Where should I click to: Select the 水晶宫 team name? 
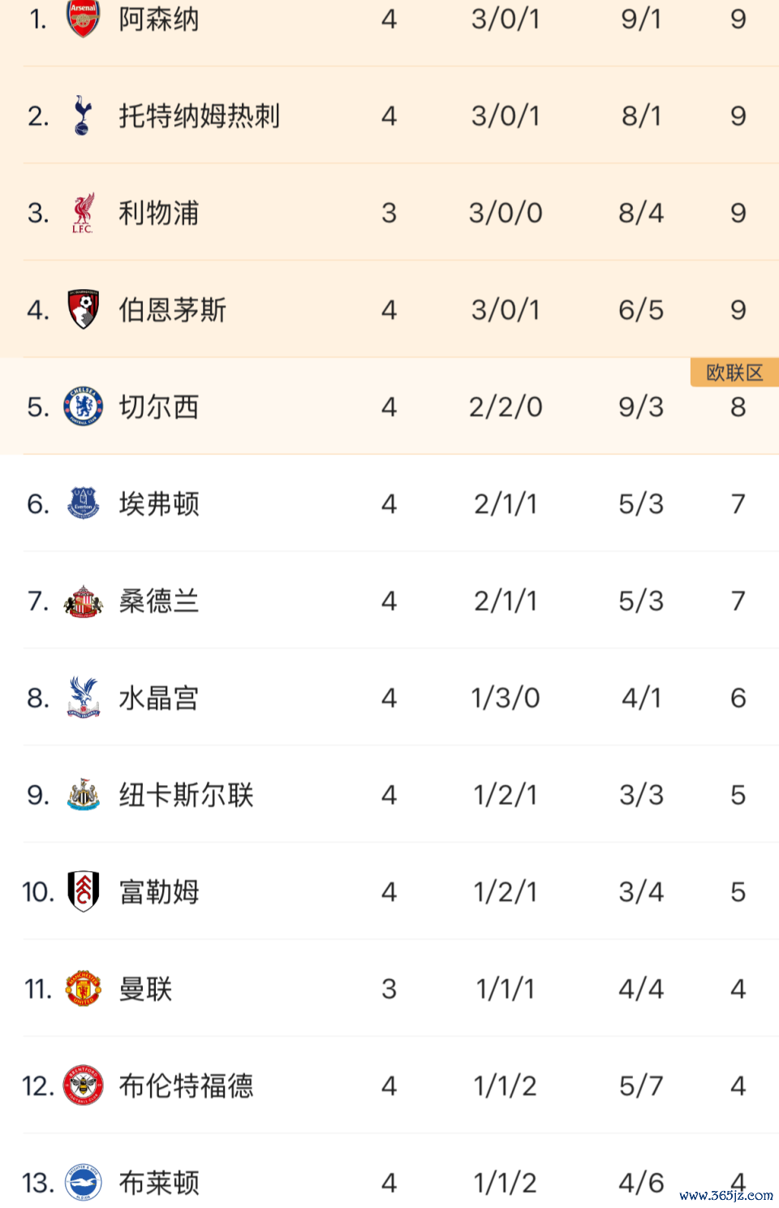pyautogui.click(x=159, y=697)
